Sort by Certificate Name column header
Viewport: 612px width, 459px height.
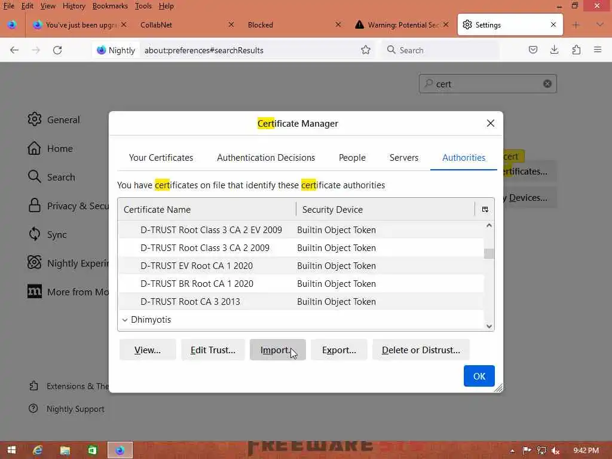[x=207, y=210]
